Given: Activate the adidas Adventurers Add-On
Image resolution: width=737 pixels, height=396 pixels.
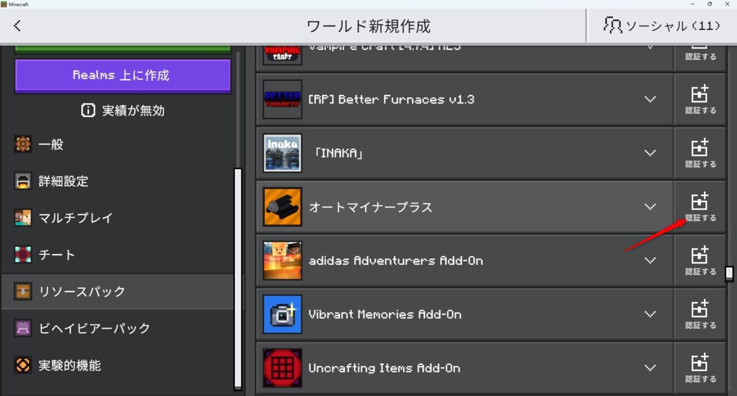Looking at the screenshot, I should point(700,261).
